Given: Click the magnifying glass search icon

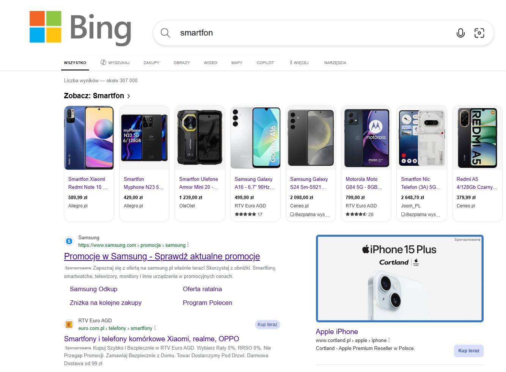Looking at the screenshot, I should point(165,33).
